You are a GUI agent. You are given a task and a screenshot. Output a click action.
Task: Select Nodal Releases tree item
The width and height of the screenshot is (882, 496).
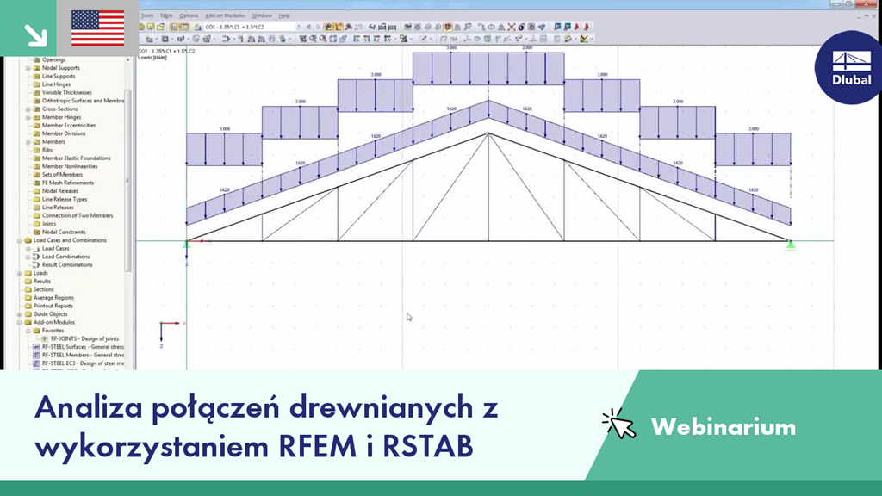click(60, 191)
